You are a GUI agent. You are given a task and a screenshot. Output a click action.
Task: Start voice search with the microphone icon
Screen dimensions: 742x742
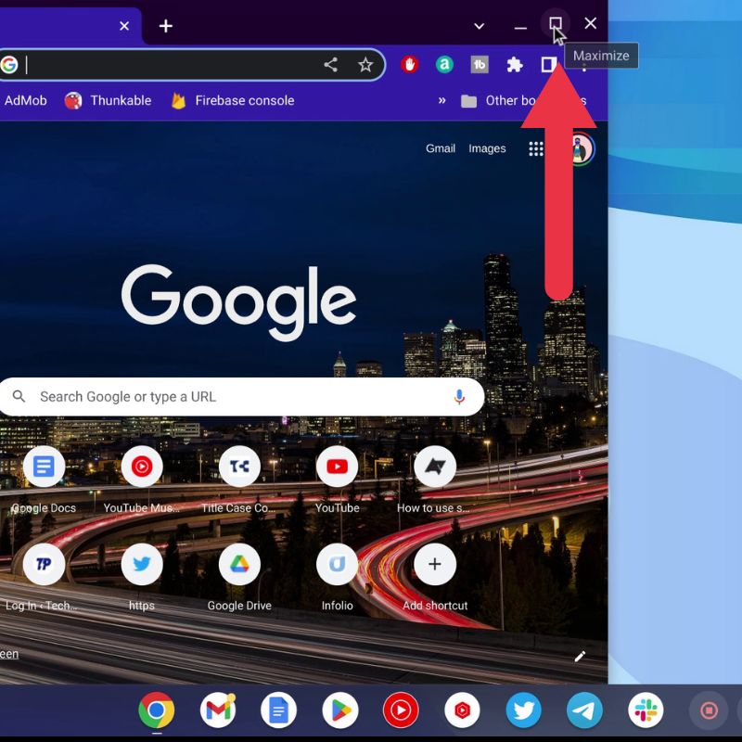tap(458, 397)
